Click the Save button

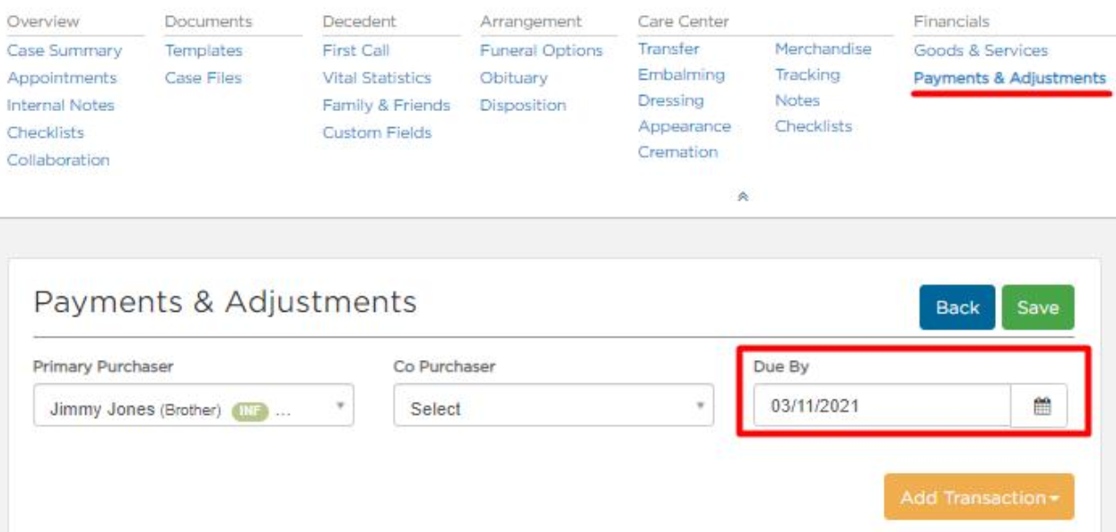pos(1037,307)
